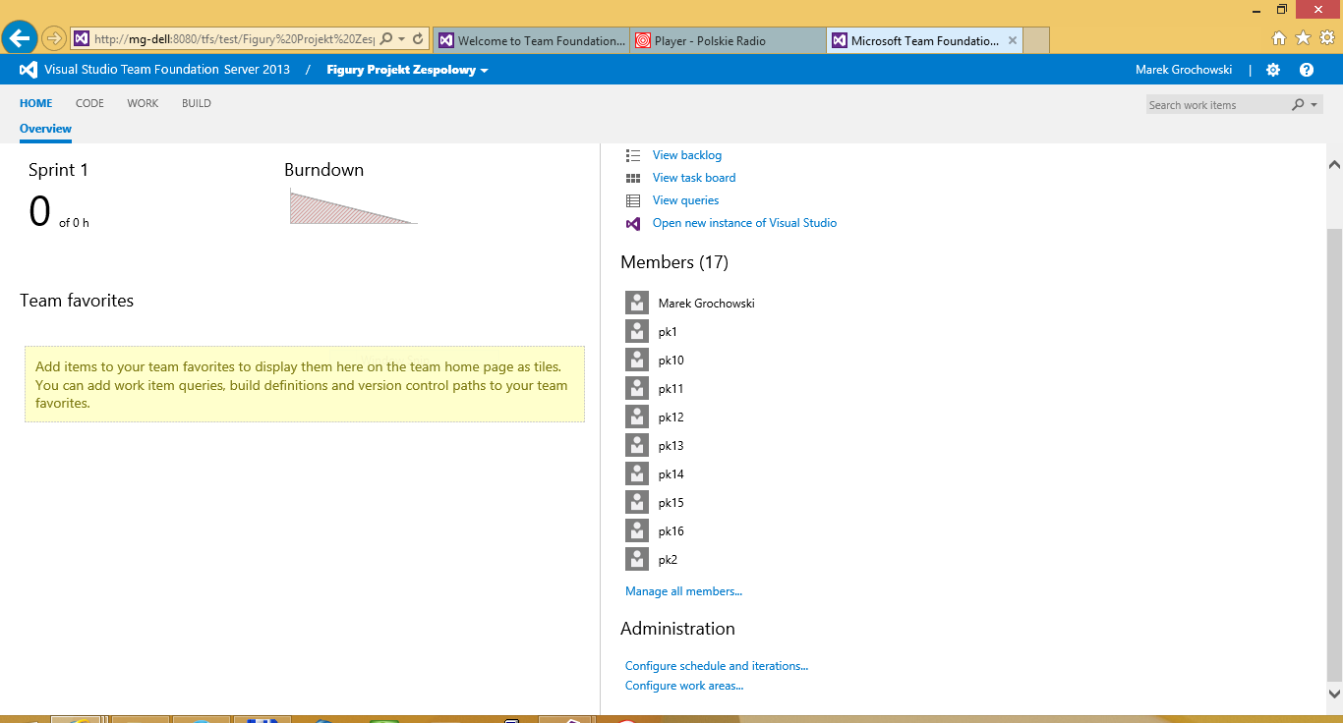
Task: Expand the address bar search dropdown arrow
Action: pyautogui.click(x=401, y=38)
